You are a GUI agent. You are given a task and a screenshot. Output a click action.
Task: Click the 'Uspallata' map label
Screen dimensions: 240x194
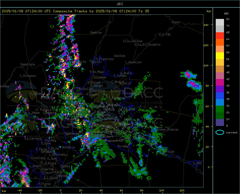pyautogui.click(x=27, y=64)
